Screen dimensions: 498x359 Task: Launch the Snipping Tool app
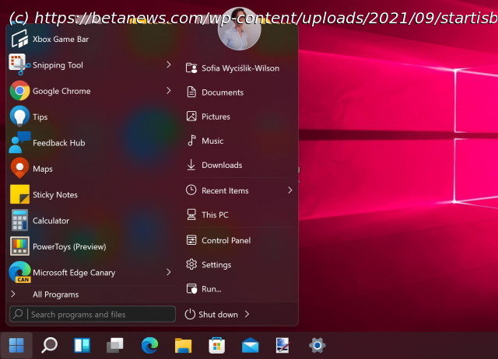click(x=58, y=65)
